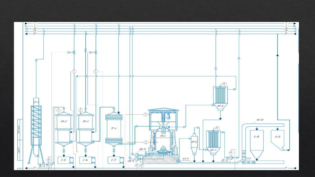315x177 pixels.
Task: Click the ДС-11 label
Action: pos(42,167)
